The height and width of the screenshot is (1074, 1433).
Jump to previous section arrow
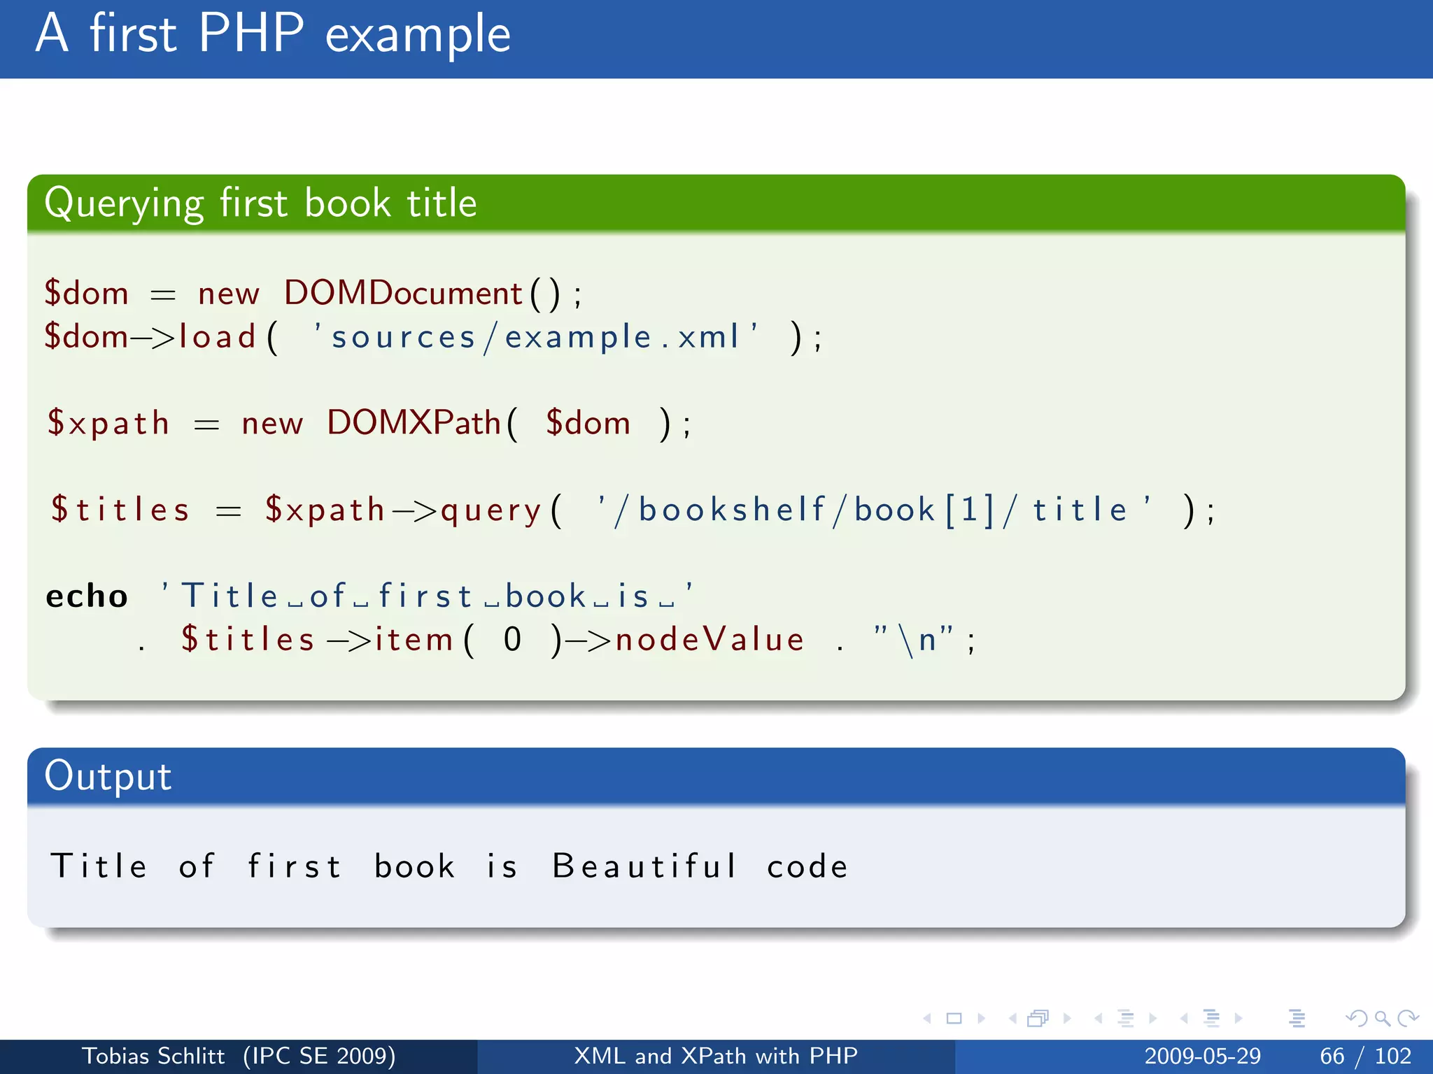1184,1019
